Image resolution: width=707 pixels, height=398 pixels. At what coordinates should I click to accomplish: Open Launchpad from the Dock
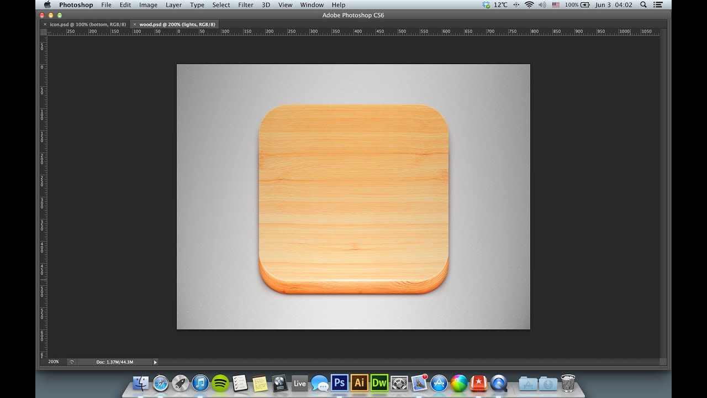[x=180, y=382]
